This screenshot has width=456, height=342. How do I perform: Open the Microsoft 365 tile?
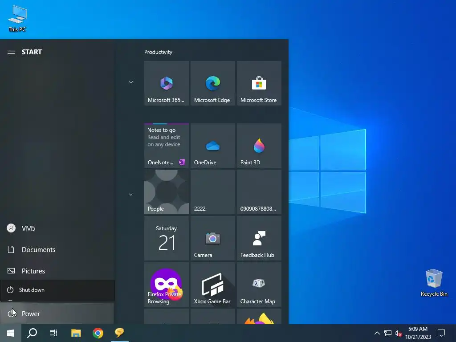167,83
